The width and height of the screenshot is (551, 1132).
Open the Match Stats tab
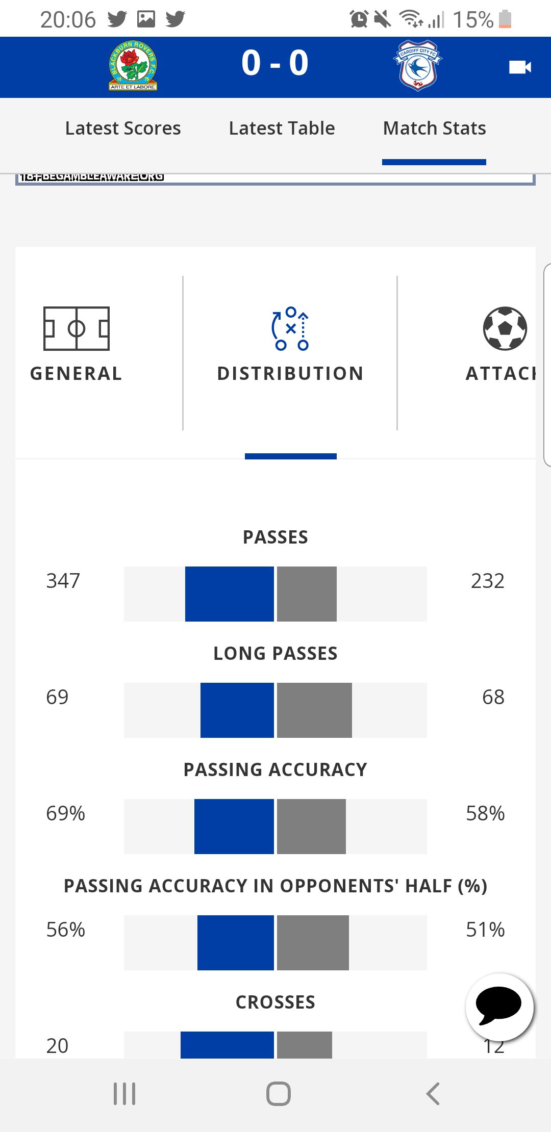click(x=434, y=128)
